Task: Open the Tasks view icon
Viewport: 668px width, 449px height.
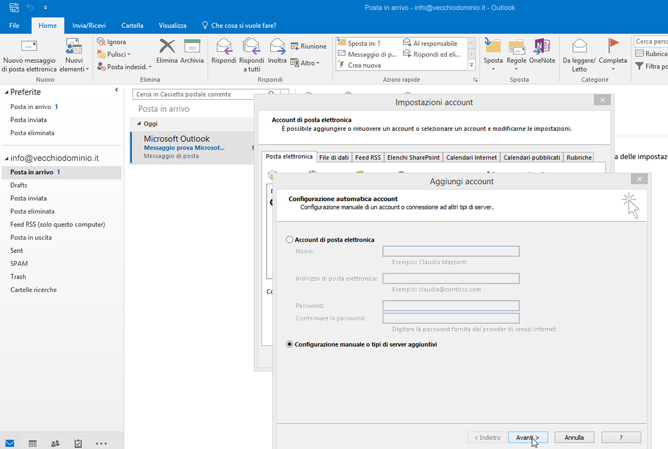Action: (x=78, y=443)
